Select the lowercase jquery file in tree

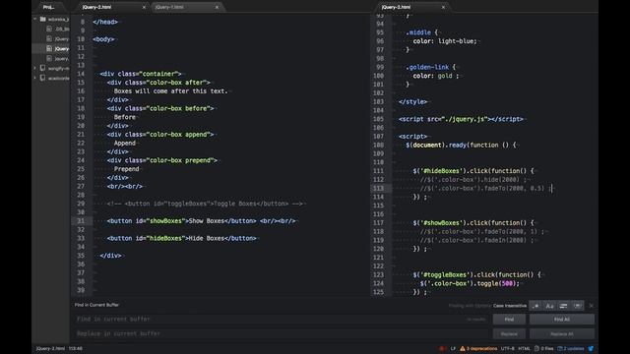click(x=50, y=59)
